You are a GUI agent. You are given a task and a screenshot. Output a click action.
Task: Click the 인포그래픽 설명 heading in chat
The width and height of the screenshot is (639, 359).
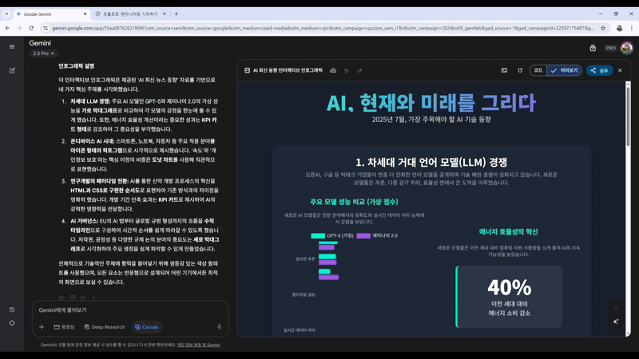click(76, 66)
